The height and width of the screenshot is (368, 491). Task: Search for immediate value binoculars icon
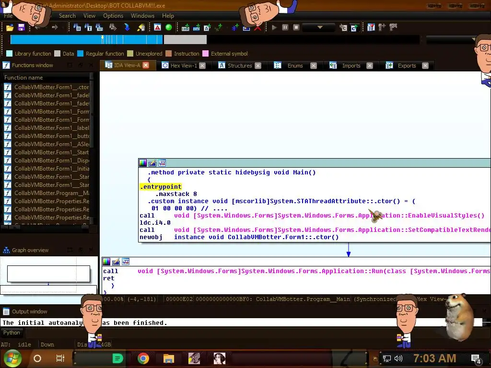tap(77, 27)
